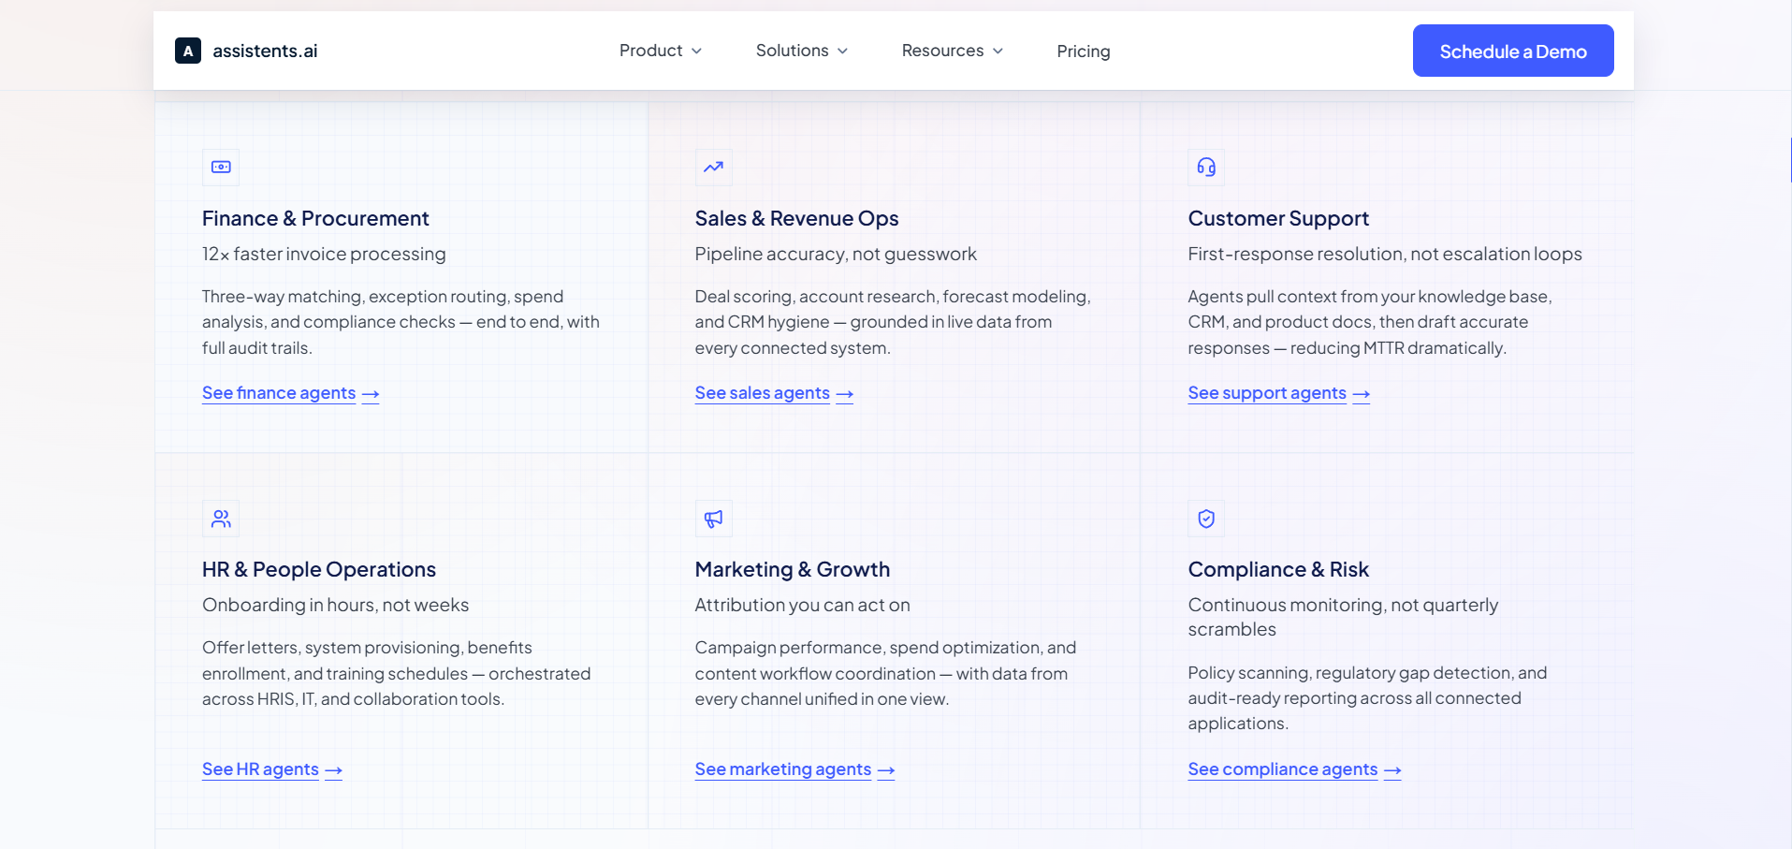
Task: Follow the See HR agents link
Action: point(272,769)
